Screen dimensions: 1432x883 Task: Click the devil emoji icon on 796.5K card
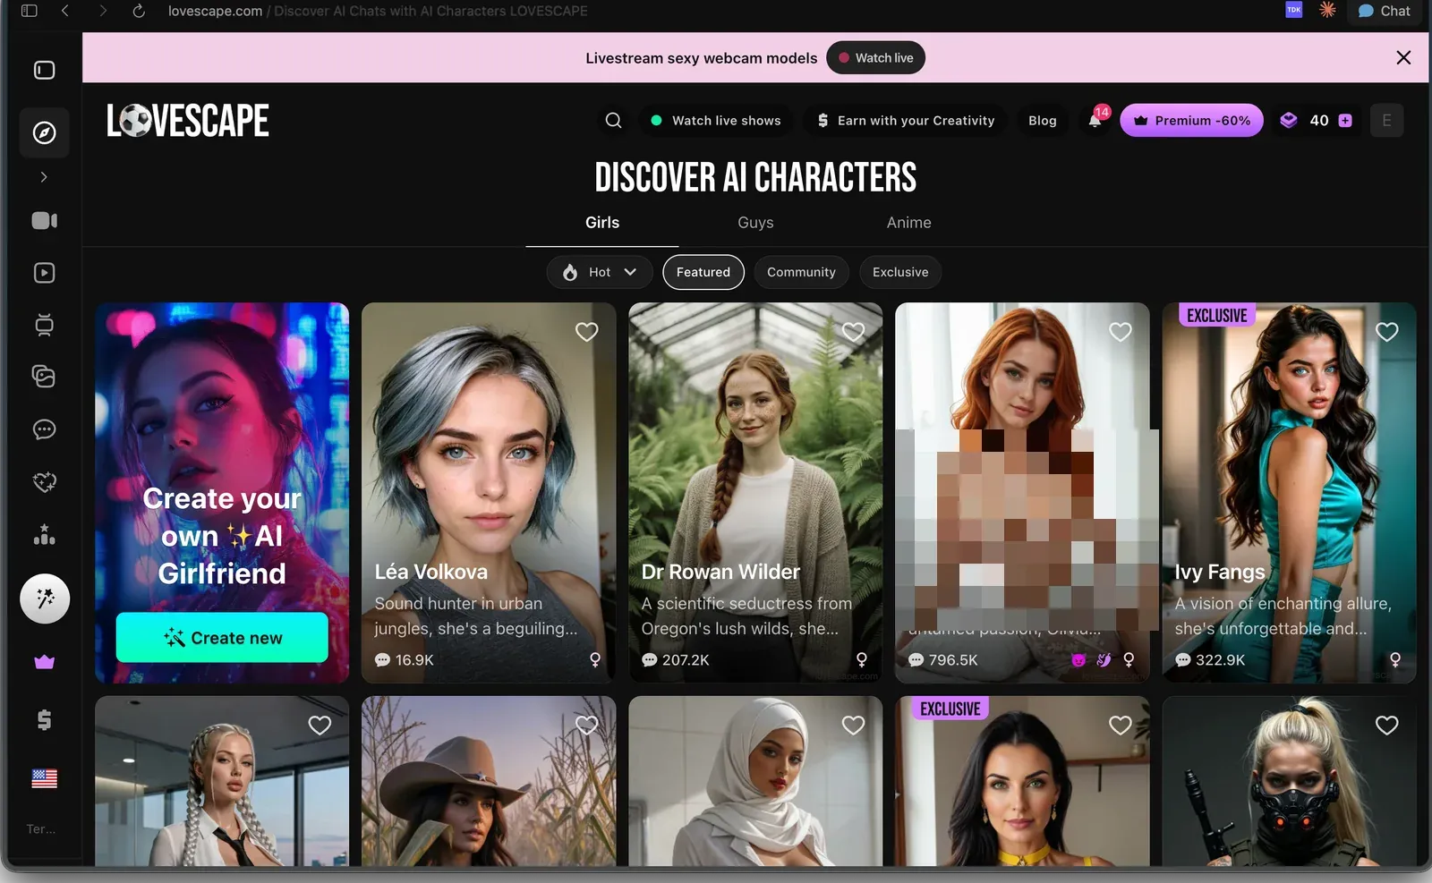(1078, 660)
